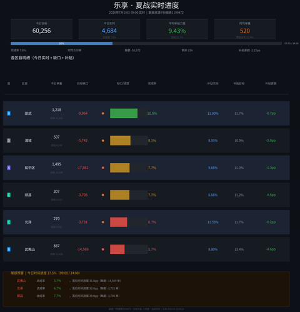The height and width of the screenshot is (312, 300).
Task: Click the 缺额 -55,572 summary value
Action: tap(132, 51)
